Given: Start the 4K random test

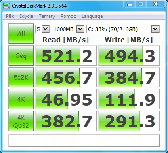Looking at the screenshot, I should click(21, 99).
